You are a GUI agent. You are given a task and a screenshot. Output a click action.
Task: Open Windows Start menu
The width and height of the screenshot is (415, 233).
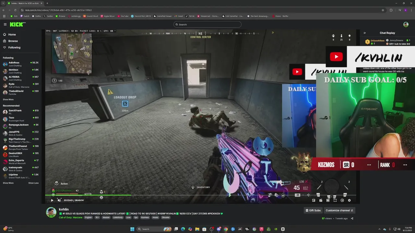[132, 229]
